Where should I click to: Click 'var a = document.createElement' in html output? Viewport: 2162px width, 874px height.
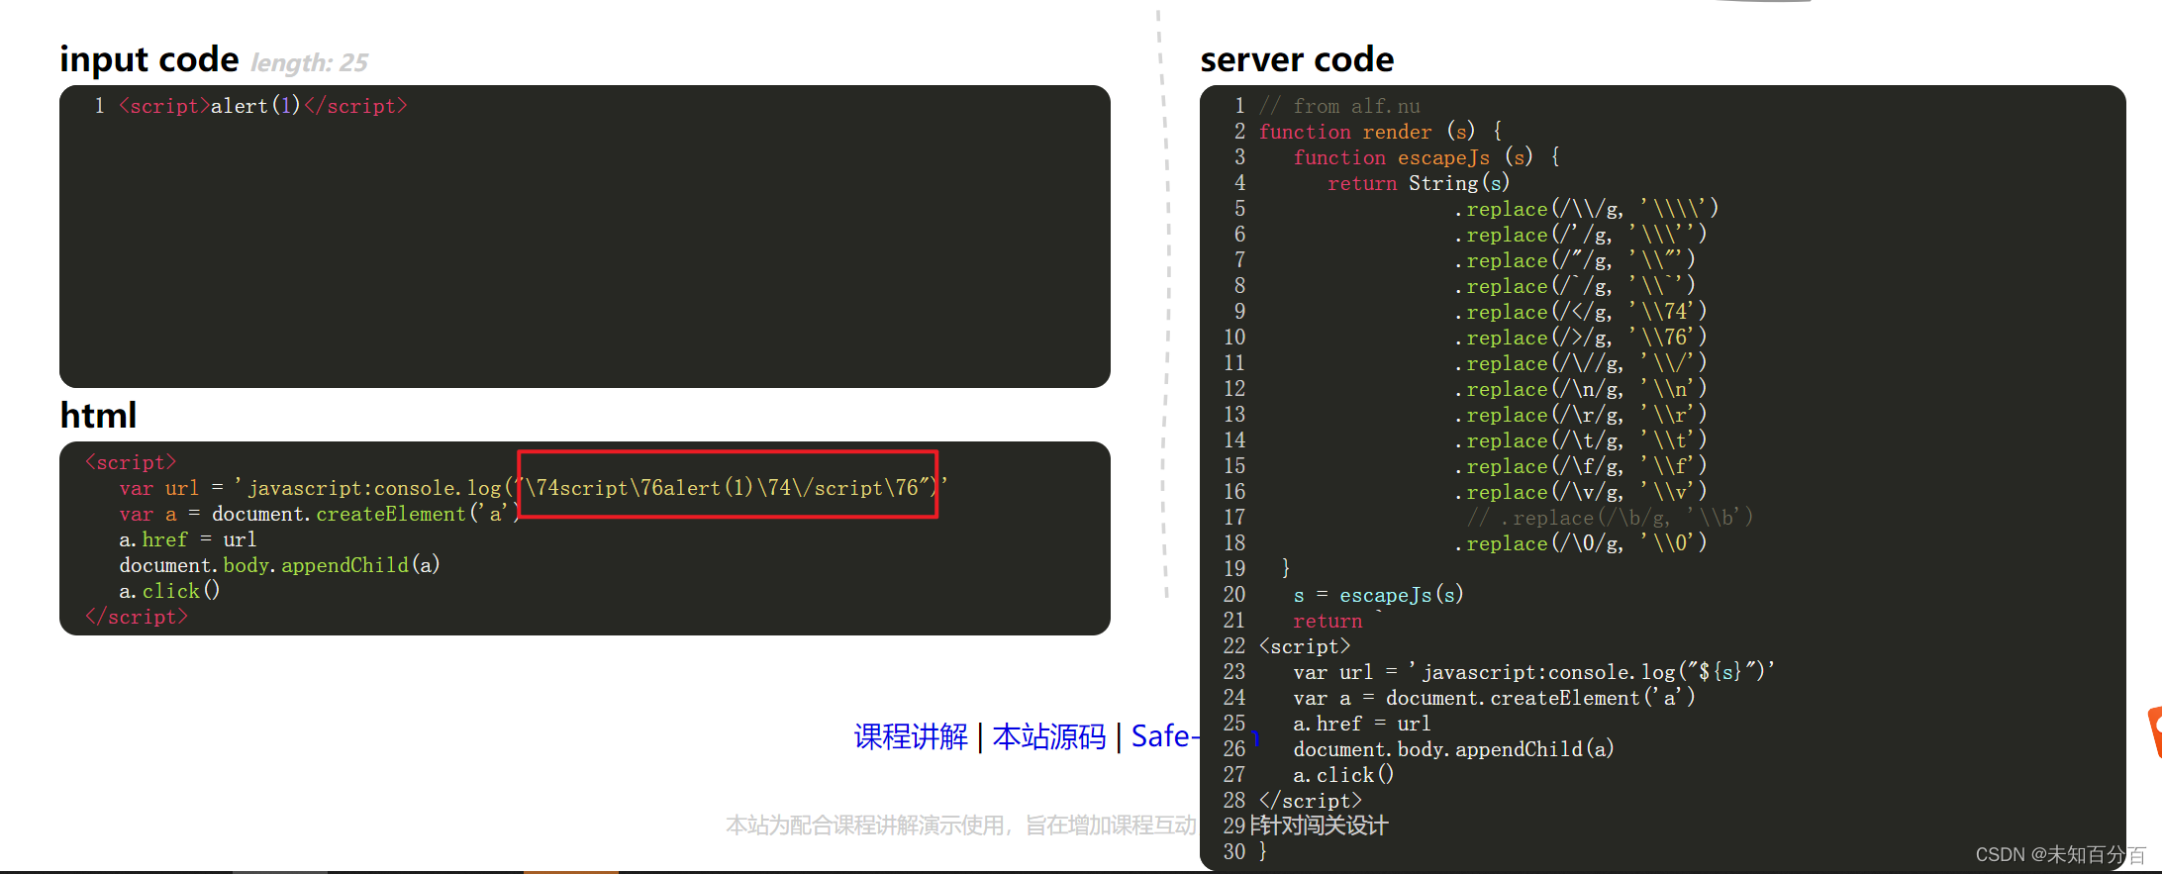tap(319, 514)
